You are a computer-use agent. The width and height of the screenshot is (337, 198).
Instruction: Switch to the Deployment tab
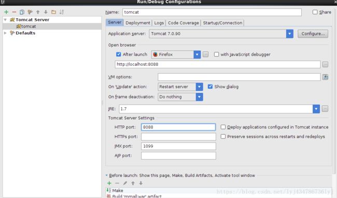pos(138,23)
